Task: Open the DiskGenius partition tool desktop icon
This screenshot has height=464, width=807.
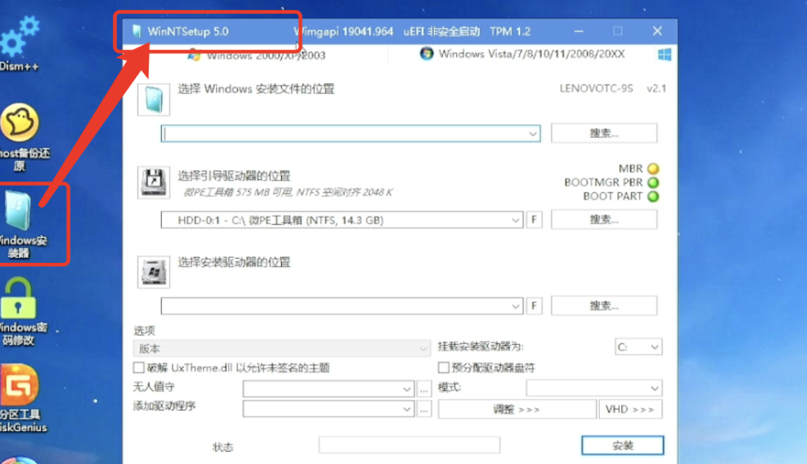Action: click(21, 398)
